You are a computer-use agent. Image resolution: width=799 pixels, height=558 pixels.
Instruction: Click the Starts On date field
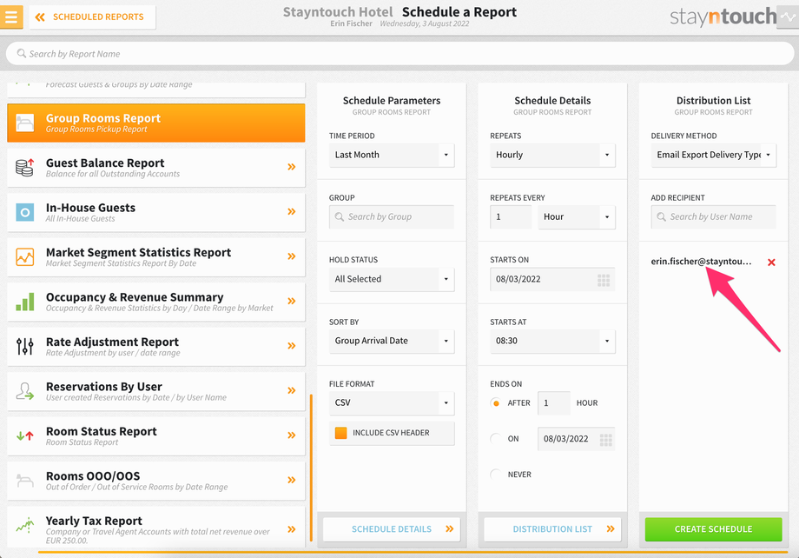coord(552,279)
